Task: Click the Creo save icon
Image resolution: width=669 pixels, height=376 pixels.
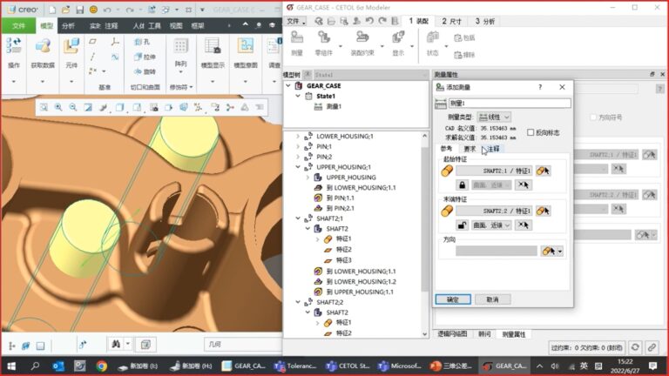Action: tap(79, 10)
